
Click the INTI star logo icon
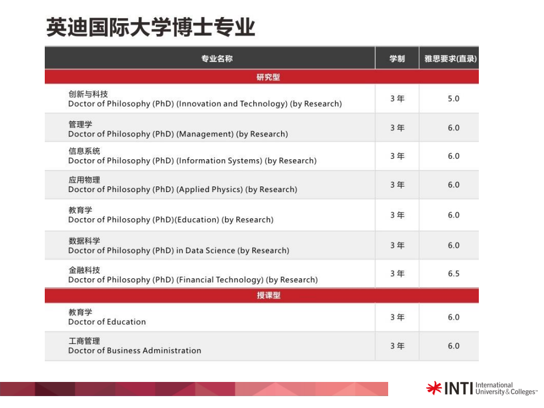point(434,388)
